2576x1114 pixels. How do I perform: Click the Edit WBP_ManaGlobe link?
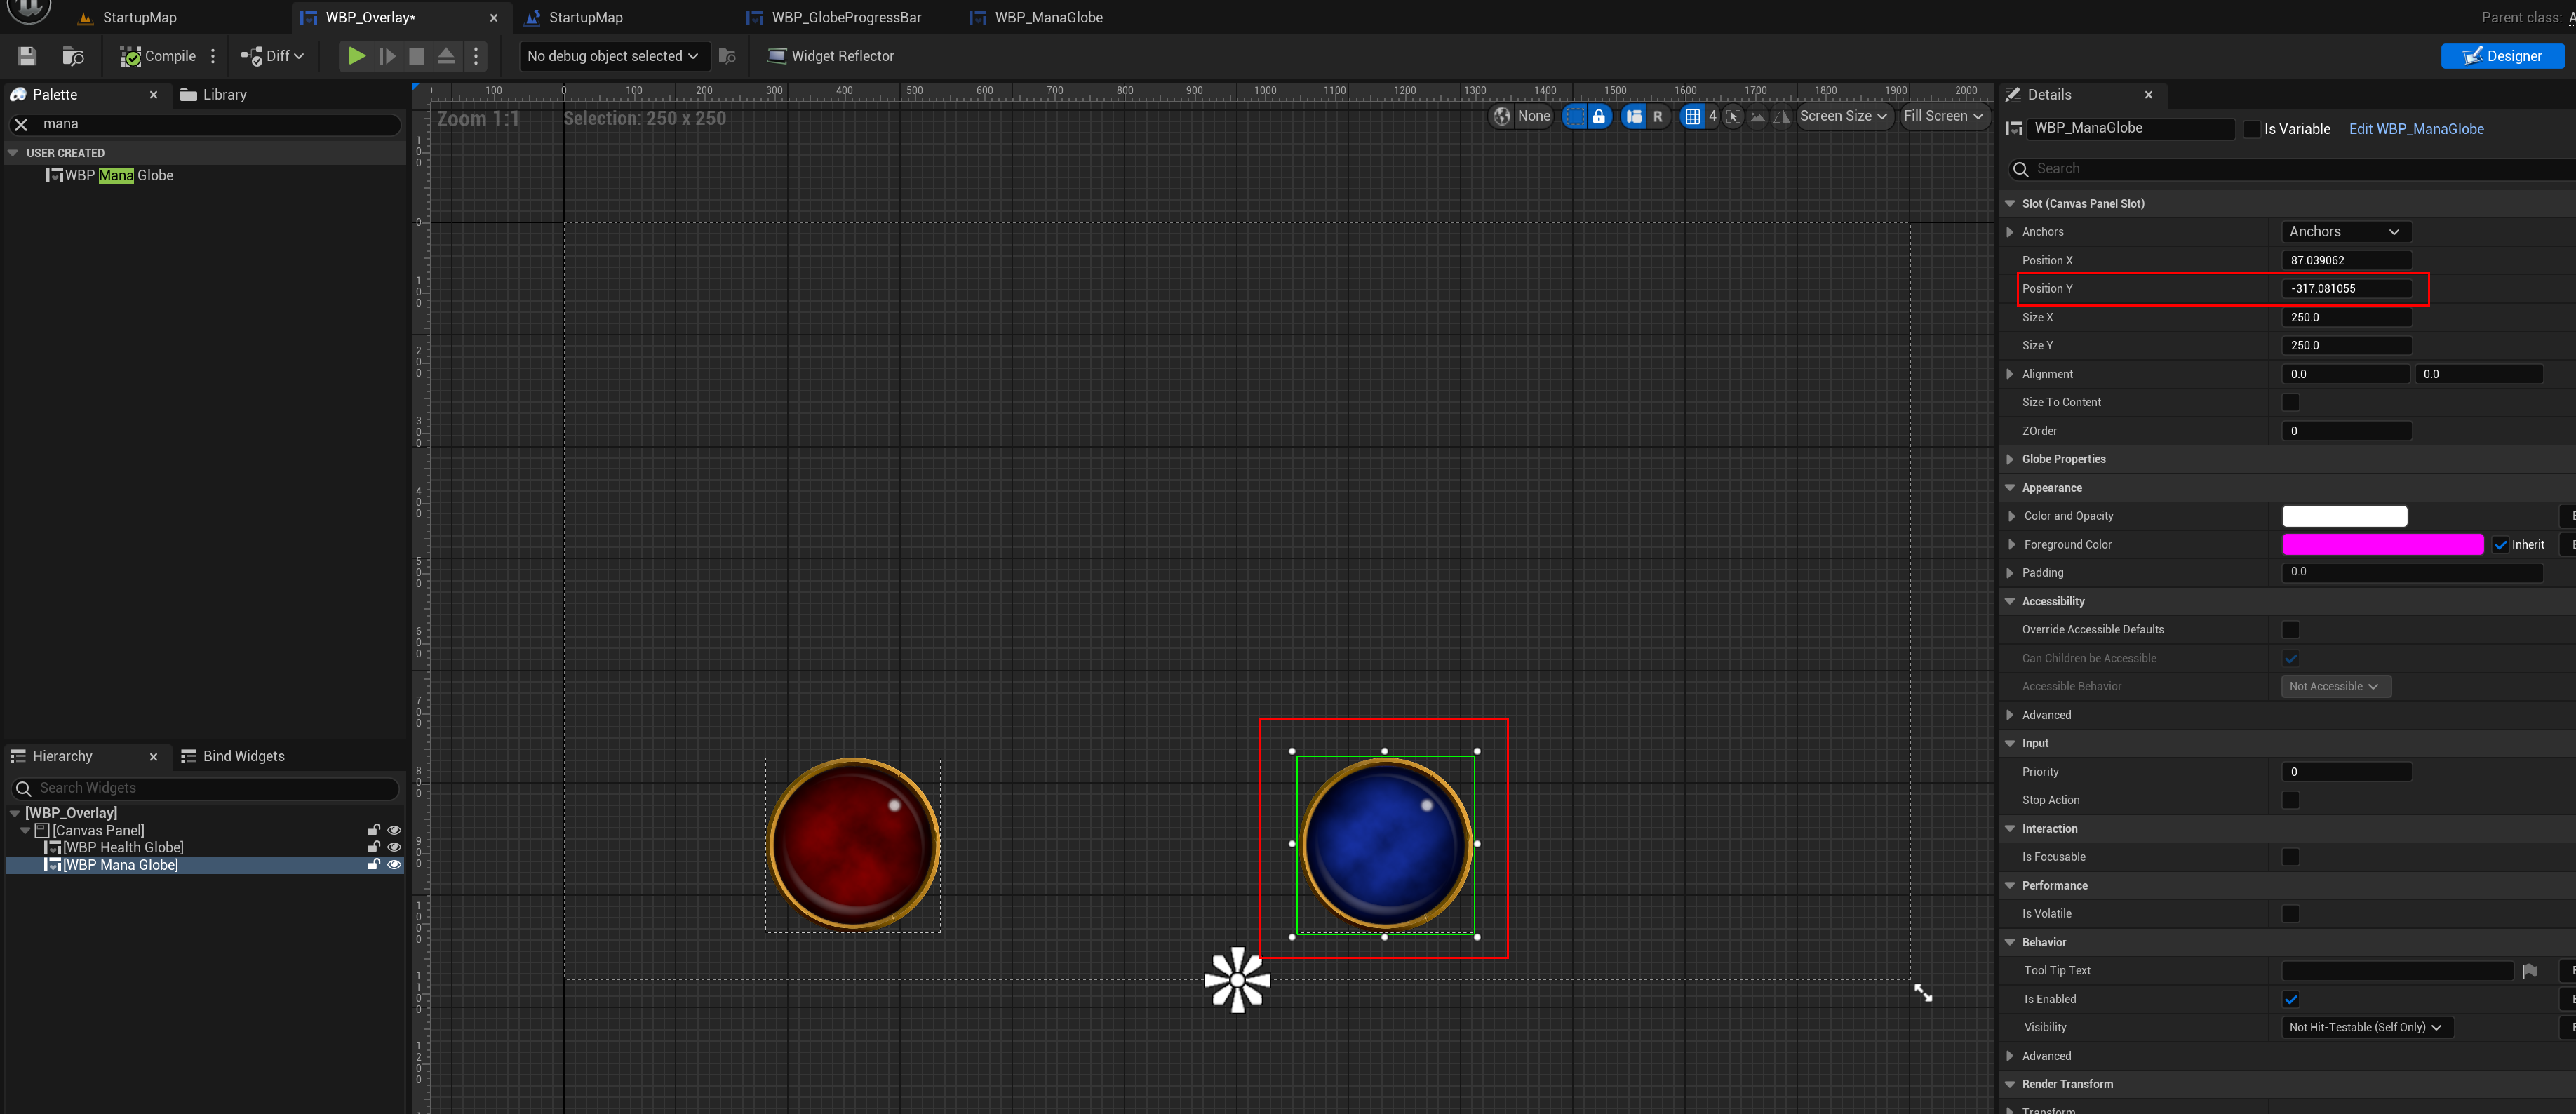pyautogui.click(x=2416, y=129)
